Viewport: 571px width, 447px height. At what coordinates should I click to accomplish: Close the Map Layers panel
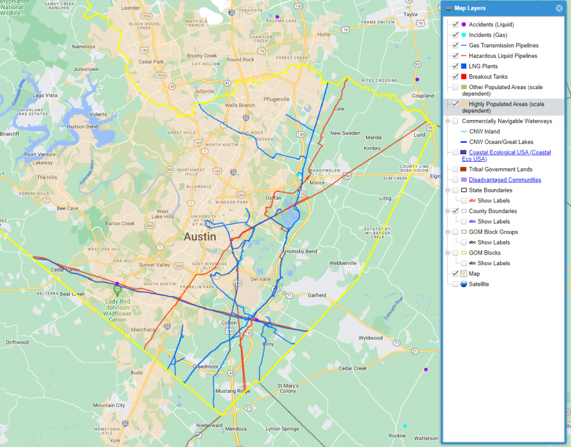pyautogui.click(x=559, y=9)
